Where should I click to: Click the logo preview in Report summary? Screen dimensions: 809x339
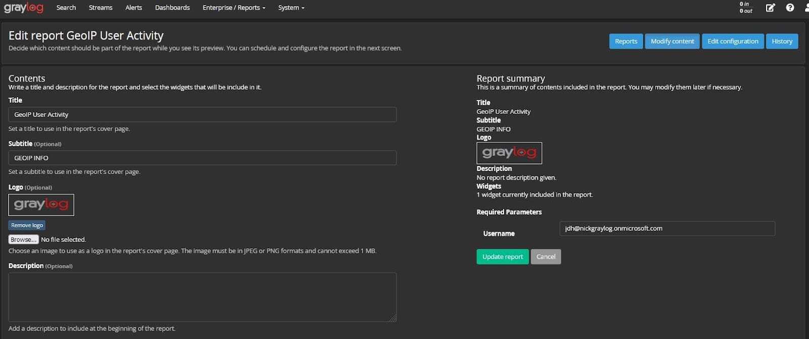(x=509, y=153)
